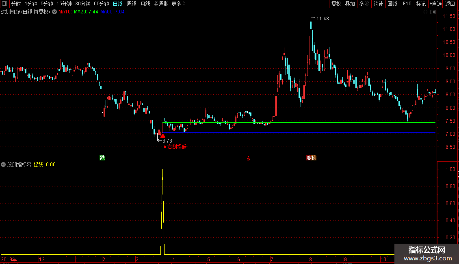The image size is (459, 264).
Task: Click the diamond icon in chart corner
Action: 426,12
